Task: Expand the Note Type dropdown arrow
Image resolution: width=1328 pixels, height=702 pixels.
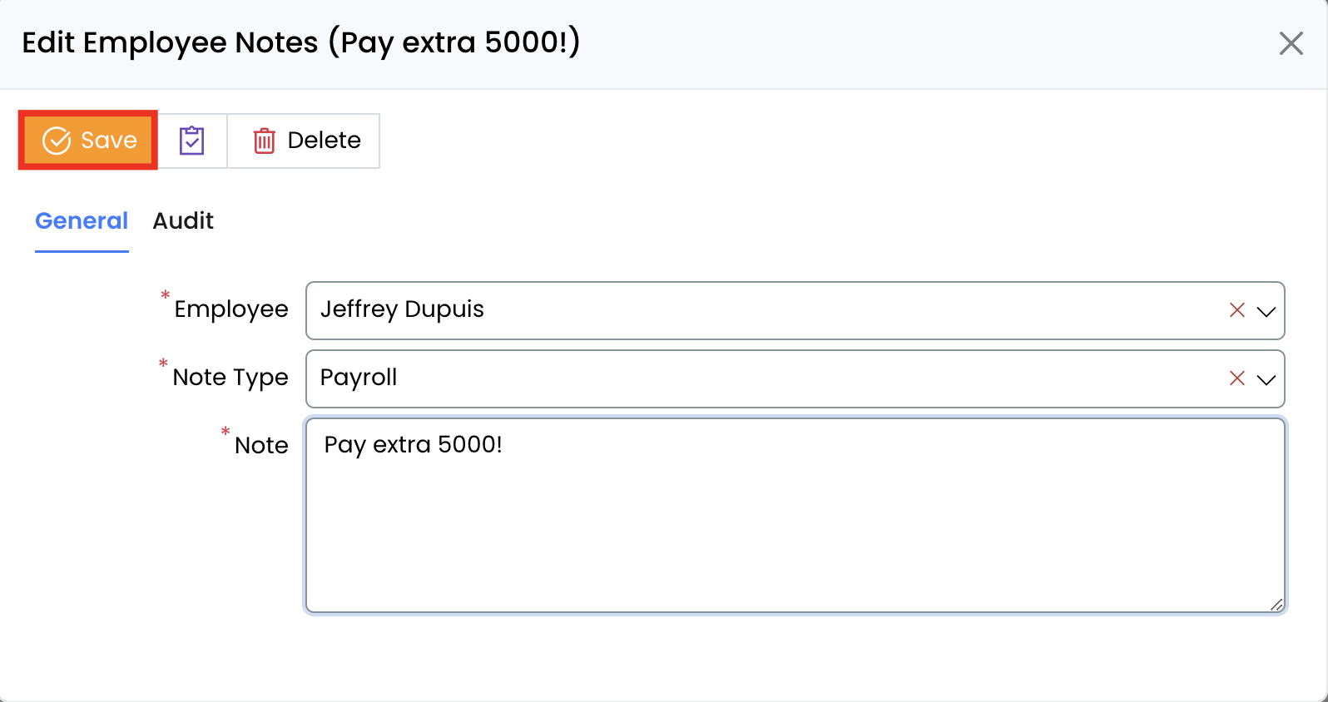Action: point(1266,379)
